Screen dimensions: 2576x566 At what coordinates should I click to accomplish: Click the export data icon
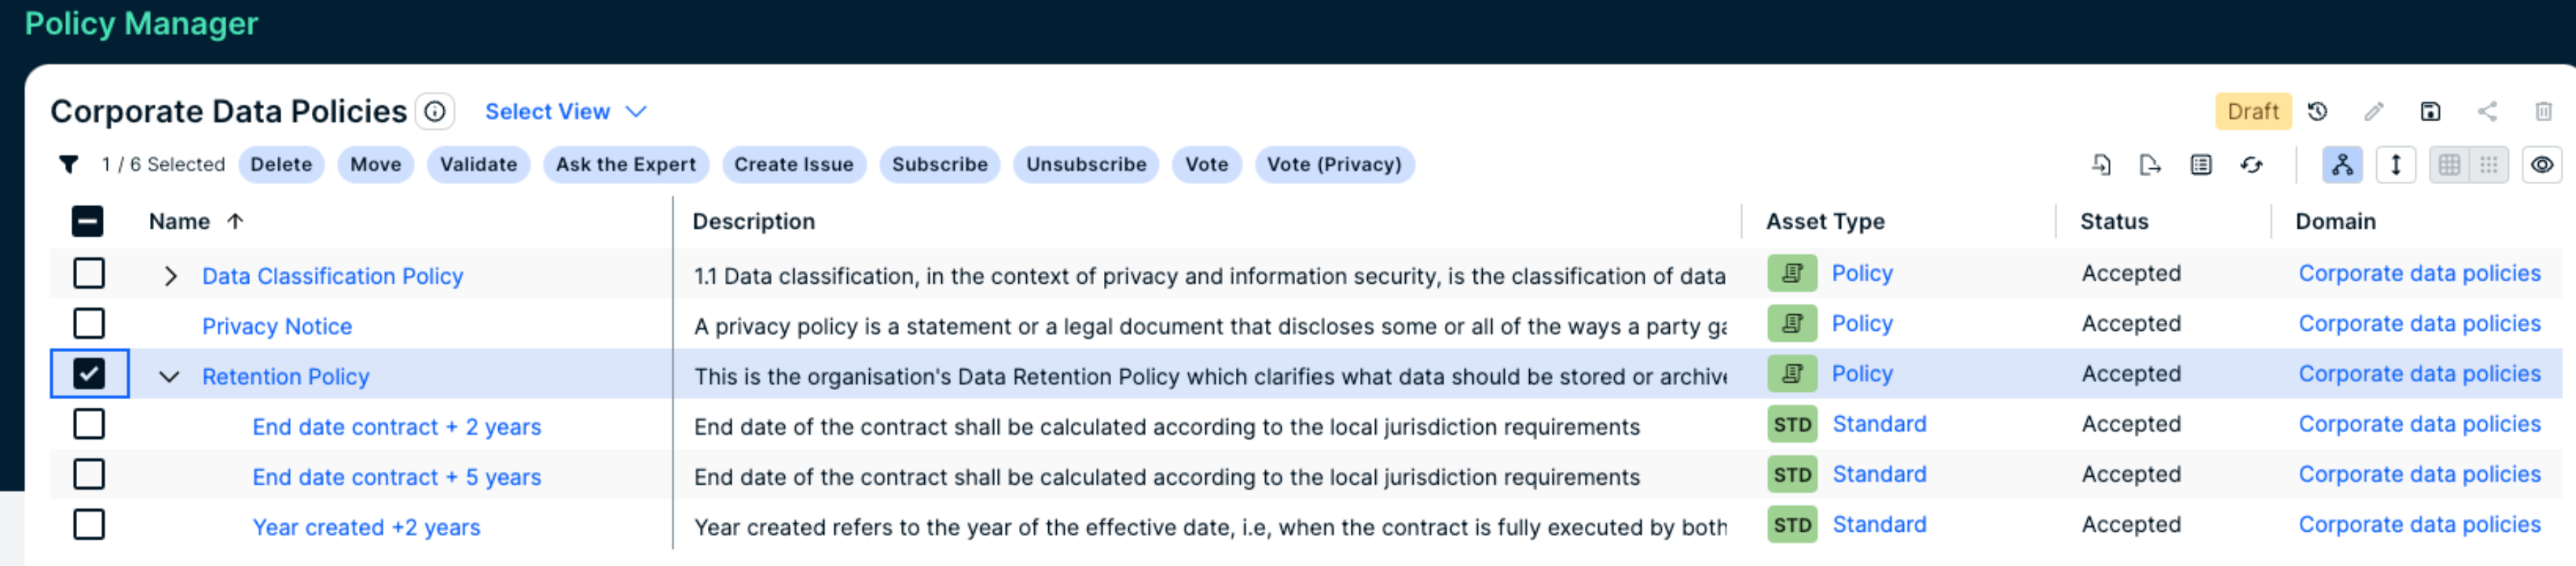[2150, 165]
